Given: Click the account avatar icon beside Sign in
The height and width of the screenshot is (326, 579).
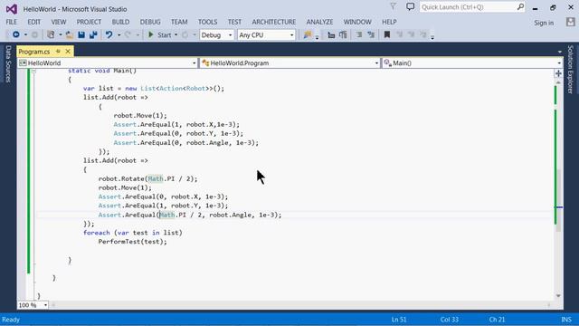Looking at the screenshot, I should pos(570,22).
